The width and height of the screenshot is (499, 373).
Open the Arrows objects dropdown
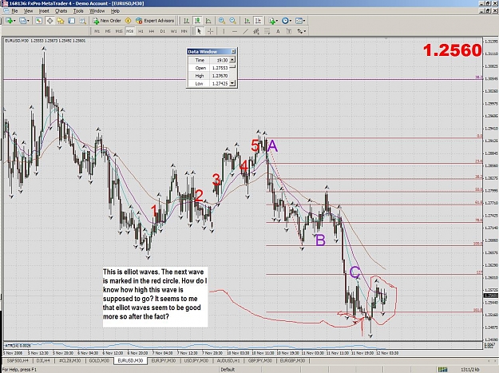point(301,31)
